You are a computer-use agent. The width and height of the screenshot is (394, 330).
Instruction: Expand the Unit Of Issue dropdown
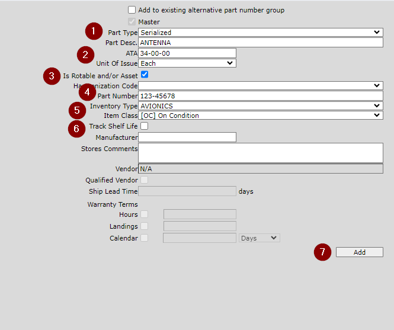point(187,63)
